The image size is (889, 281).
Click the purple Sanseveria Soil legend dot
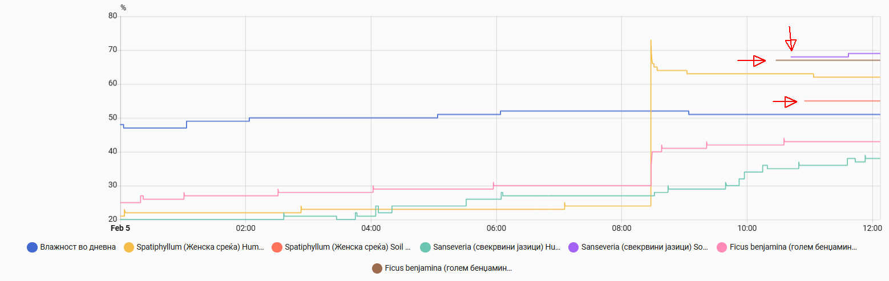pyautogui.click(x=574, y=247)
